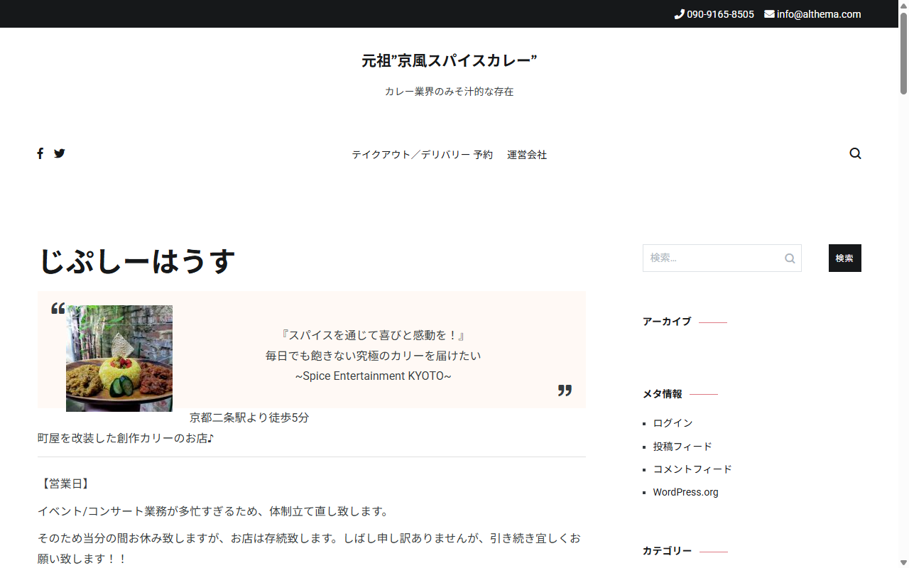Open the Facebook icon link

[x=40, y=153]
